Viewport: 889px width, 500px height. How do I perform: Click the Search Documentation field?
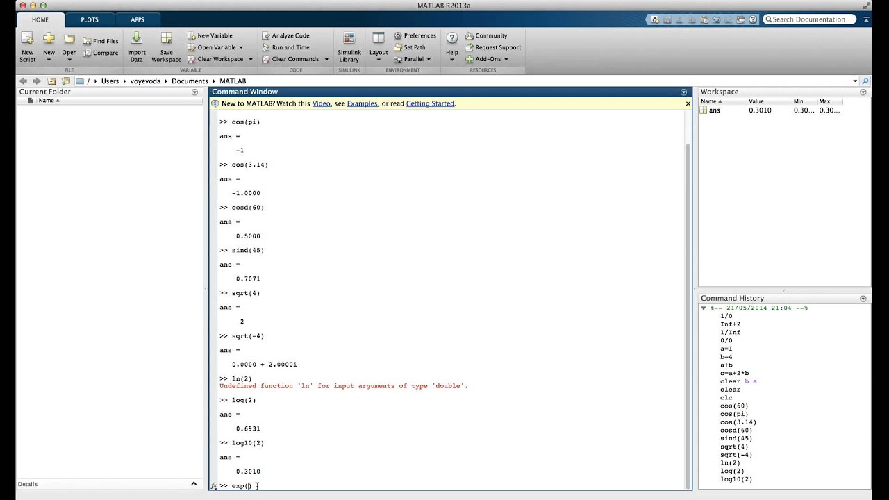point(810,19)
